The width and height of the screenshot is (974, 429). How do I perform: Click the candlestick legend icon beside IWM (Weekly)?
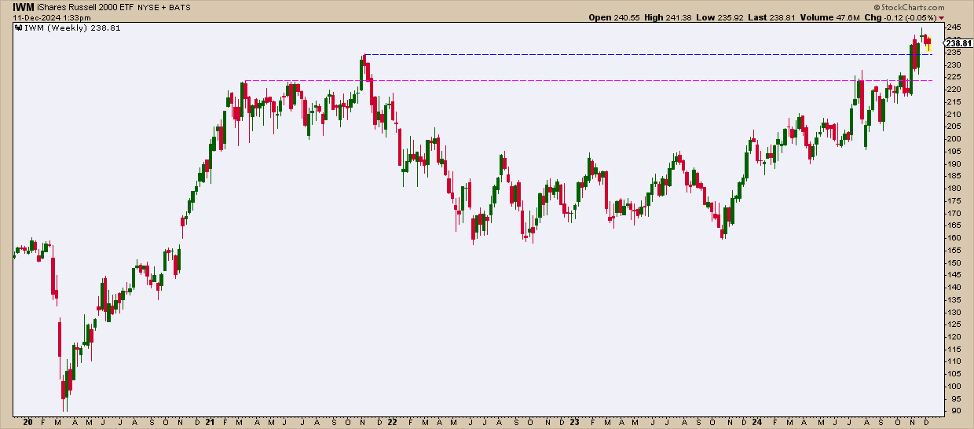pyautogui.click(x=19, y=27)
